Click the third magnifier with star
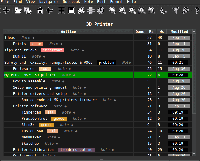The height and width of the screenshot is (161, 200). [x=132, y=10]
